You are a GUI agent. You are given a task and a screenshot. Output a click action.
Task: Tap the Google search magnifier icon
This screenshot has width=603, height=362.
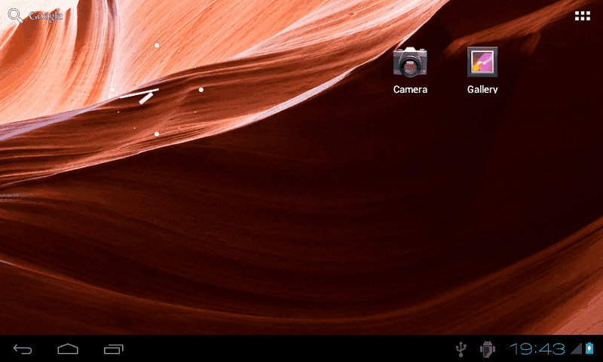15,16
